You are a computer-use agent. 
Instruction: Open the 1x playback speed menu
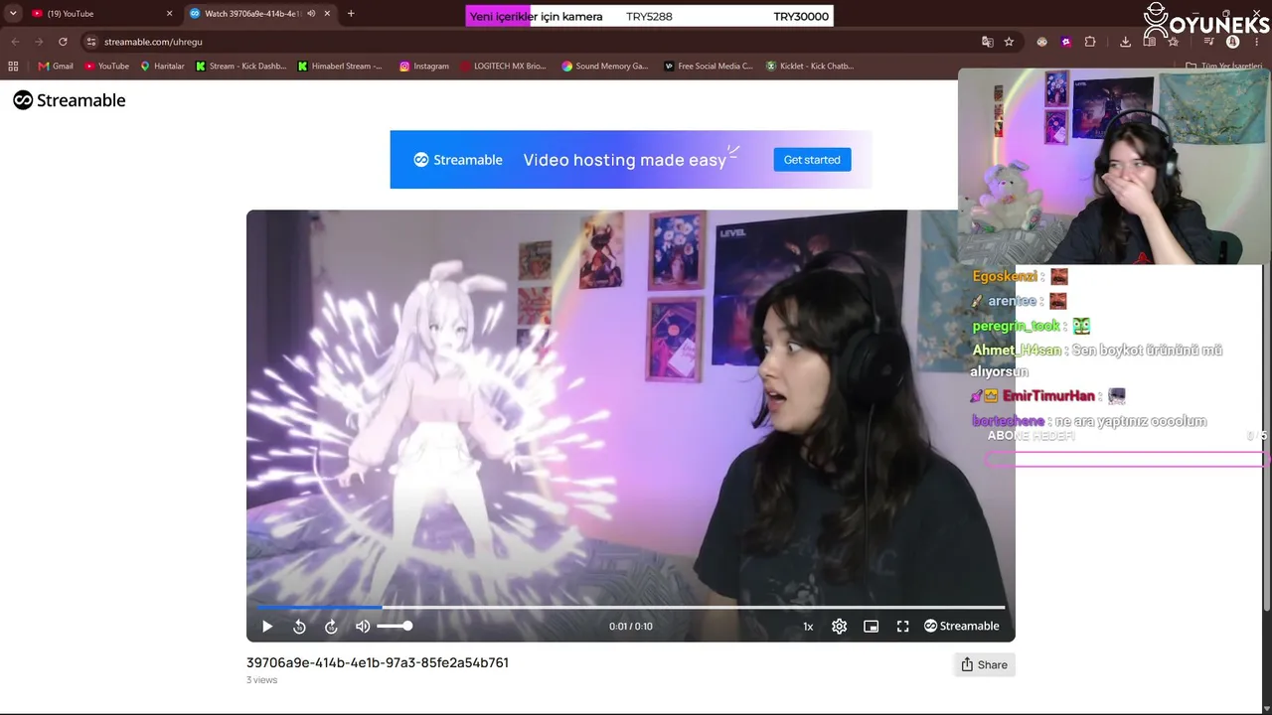tap(808, 627)
